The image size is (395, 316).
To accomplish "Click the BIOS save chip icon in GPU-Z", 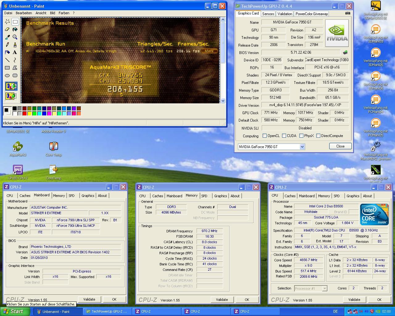I will click(345, 52).
